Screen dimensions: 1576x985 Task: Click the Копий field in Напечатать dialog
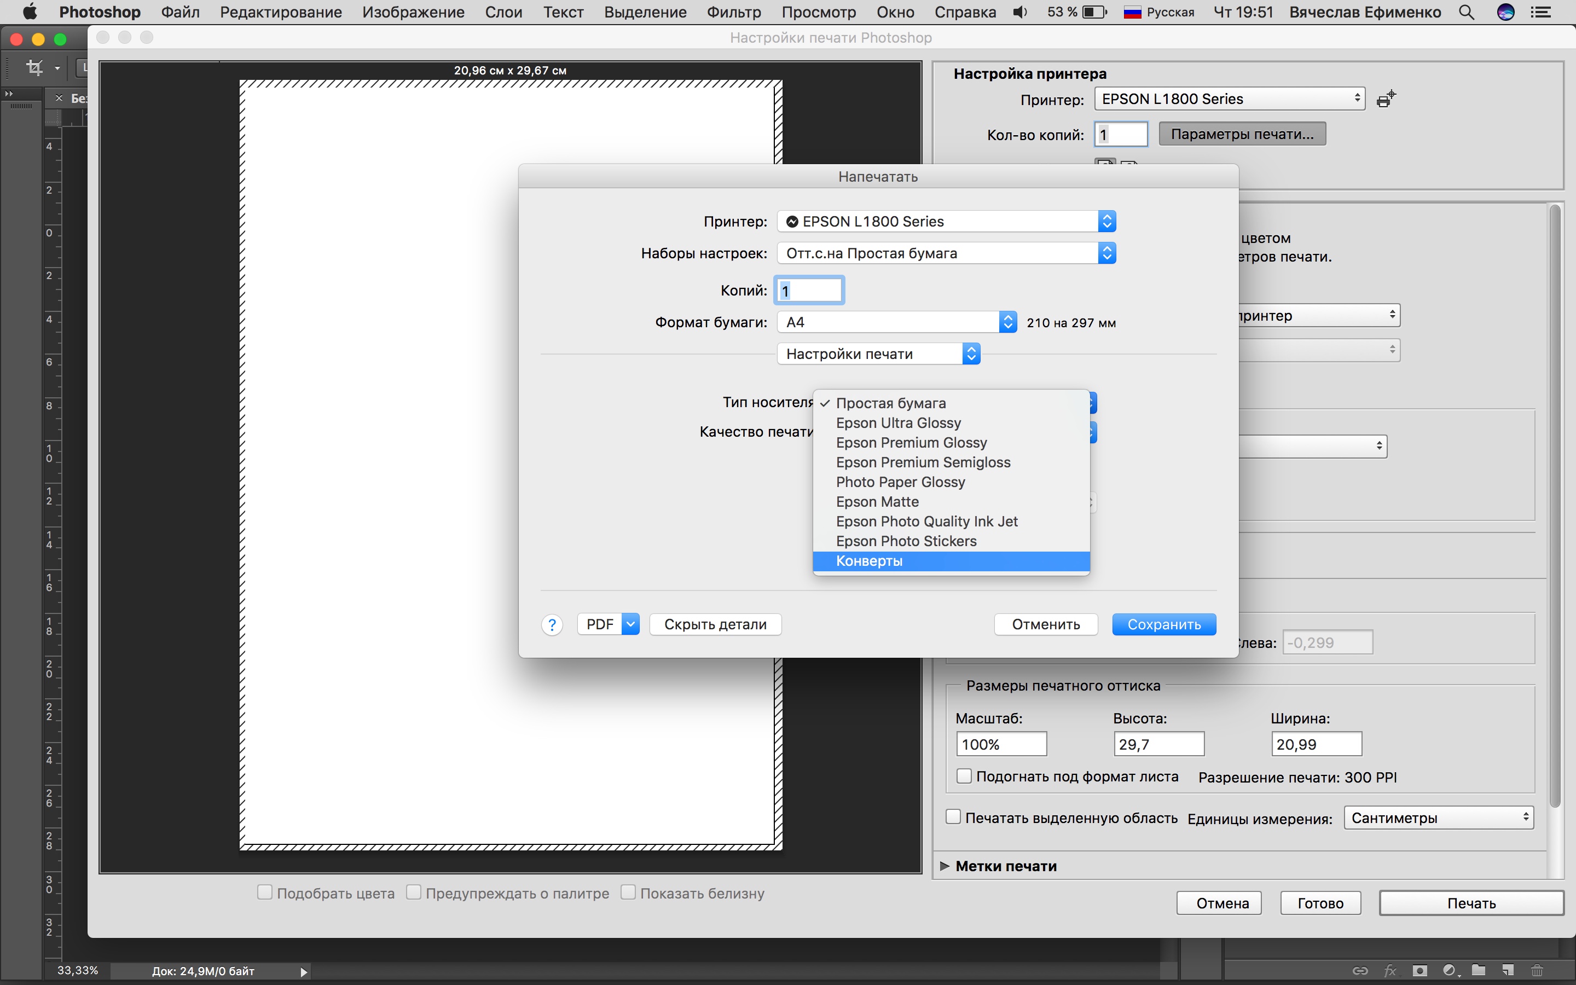pos(809,291)
